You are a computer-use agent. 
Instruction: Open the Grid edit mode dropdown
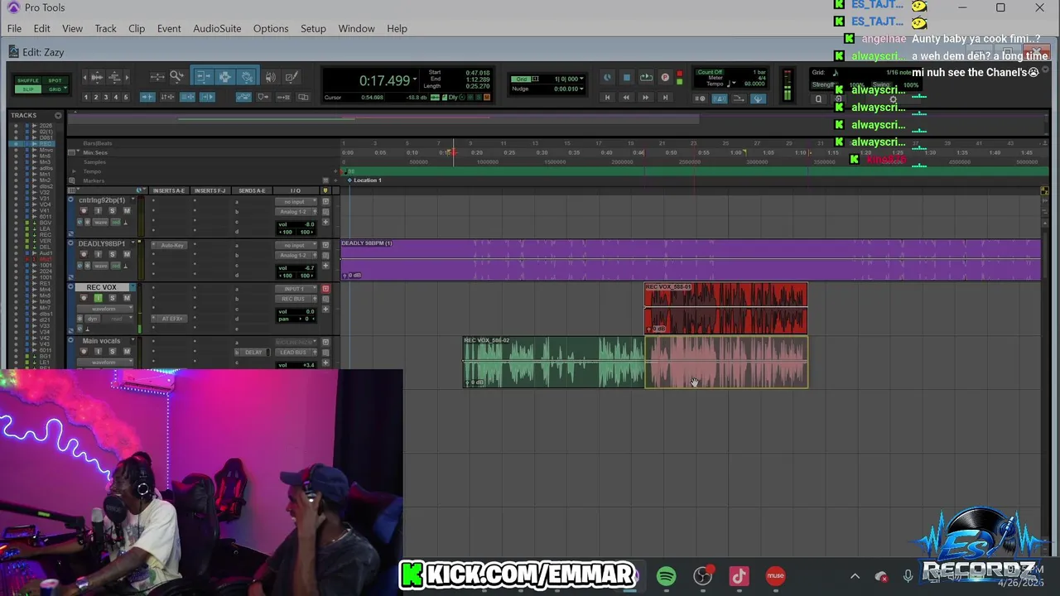[65, 88]
